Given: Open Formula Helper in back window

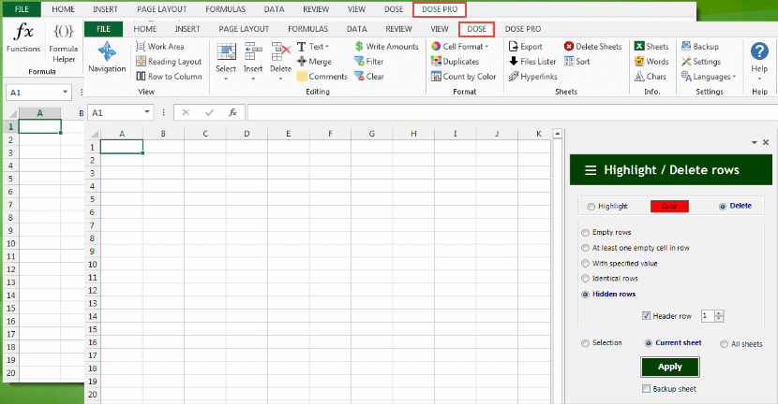Looking at the screenshot, I should [64, 43].
